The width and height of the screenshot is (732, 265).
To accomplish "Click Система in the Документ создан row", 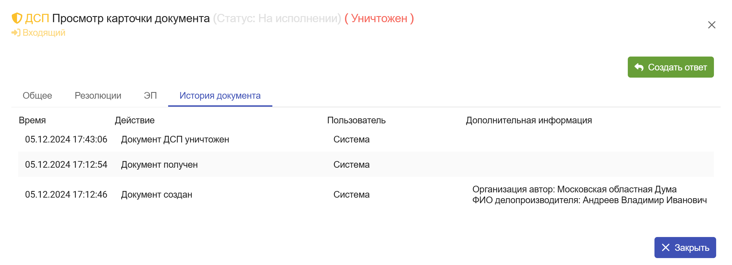I will [x=352, y=194].
